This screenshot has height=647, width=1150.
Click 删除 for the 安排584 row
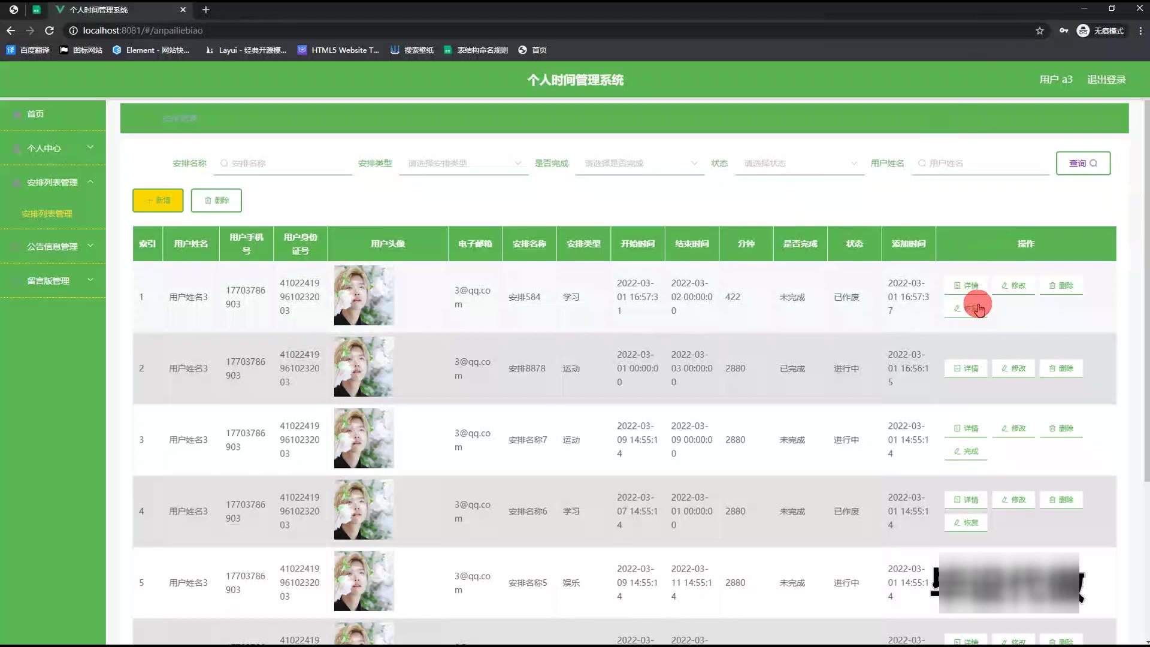click(x=1061, y=286)
